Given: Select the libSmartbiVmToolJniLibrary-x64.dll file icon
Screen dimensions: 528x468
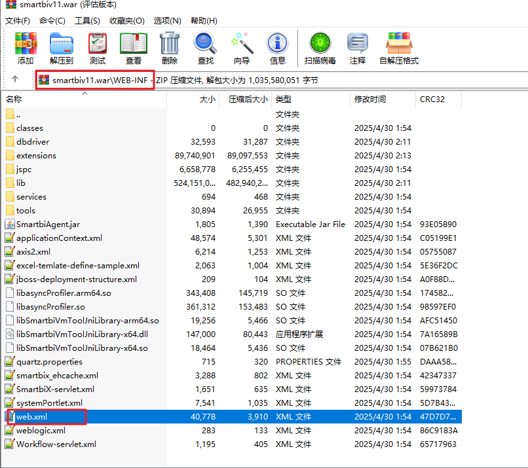Looking at the screenshot, I should (x=10, y=334).
